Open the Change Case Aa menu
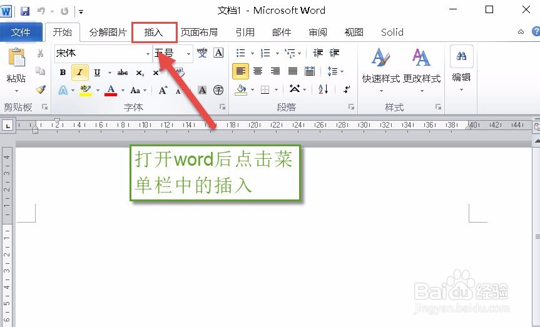The height and width of the screenshot is (327, 540). pyautogui.click(x=138, y=90)
